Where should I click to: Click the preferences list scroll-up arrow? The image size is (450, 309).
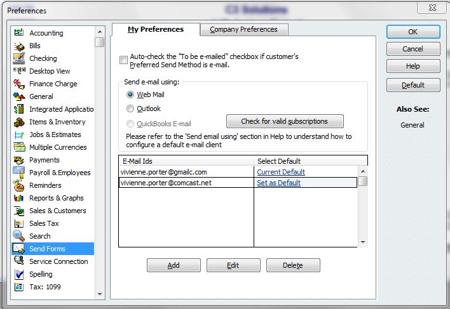click(100, 32)
